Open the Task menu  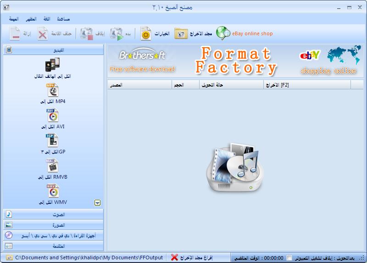click(x=14, y=19)
